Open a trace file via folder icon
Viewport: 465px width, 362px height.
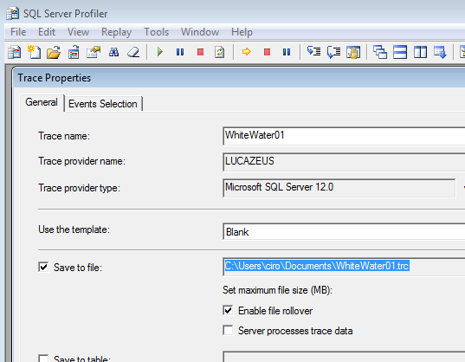point(54,52)
